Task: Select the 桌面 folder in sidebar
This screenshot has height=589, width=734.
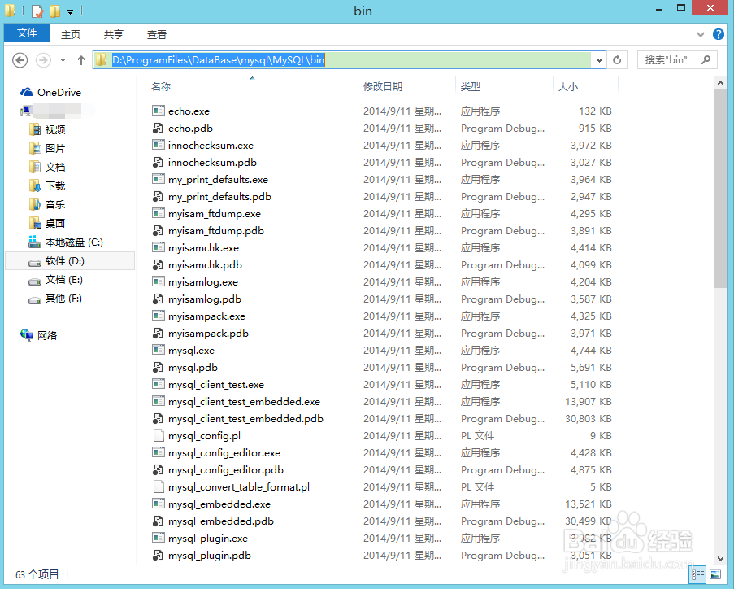Action: click(47, 224)
